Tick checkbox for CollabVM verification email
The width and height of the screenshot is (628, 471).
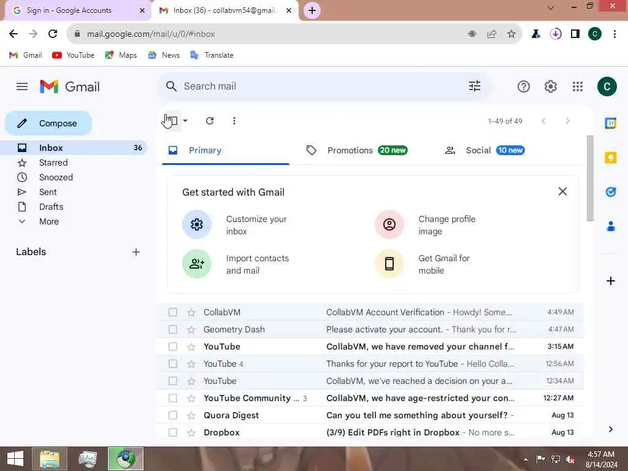(172, 312)
